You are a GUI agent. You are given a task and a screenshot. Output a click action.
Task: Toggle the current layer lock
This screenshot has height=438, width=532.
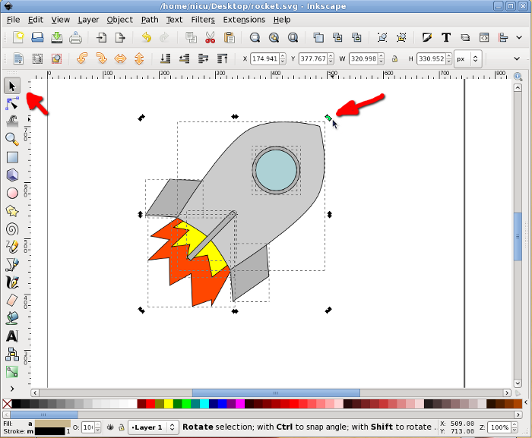(x=122, y=427)
